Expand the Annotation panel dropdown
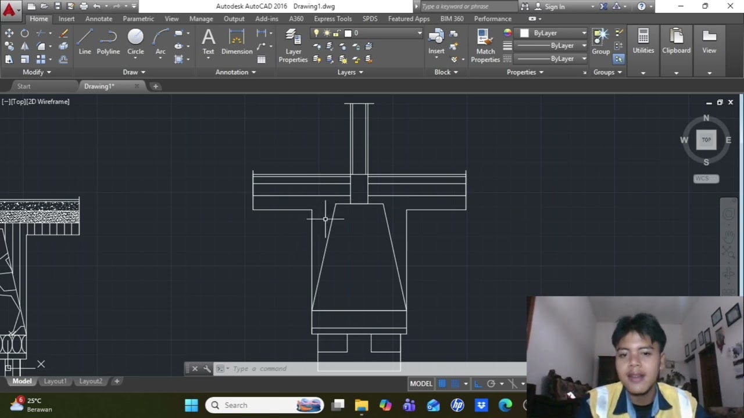Viewport: 744px width, 418px height. click(235, 72)
